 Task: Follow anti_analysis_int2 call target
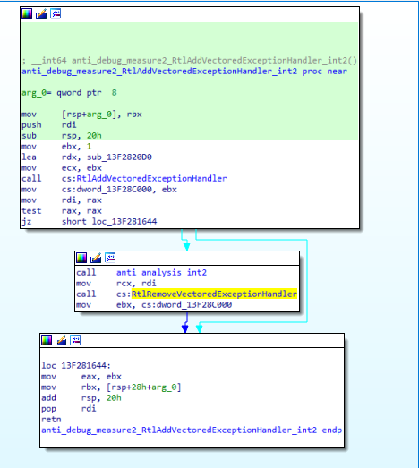point(161,273)
